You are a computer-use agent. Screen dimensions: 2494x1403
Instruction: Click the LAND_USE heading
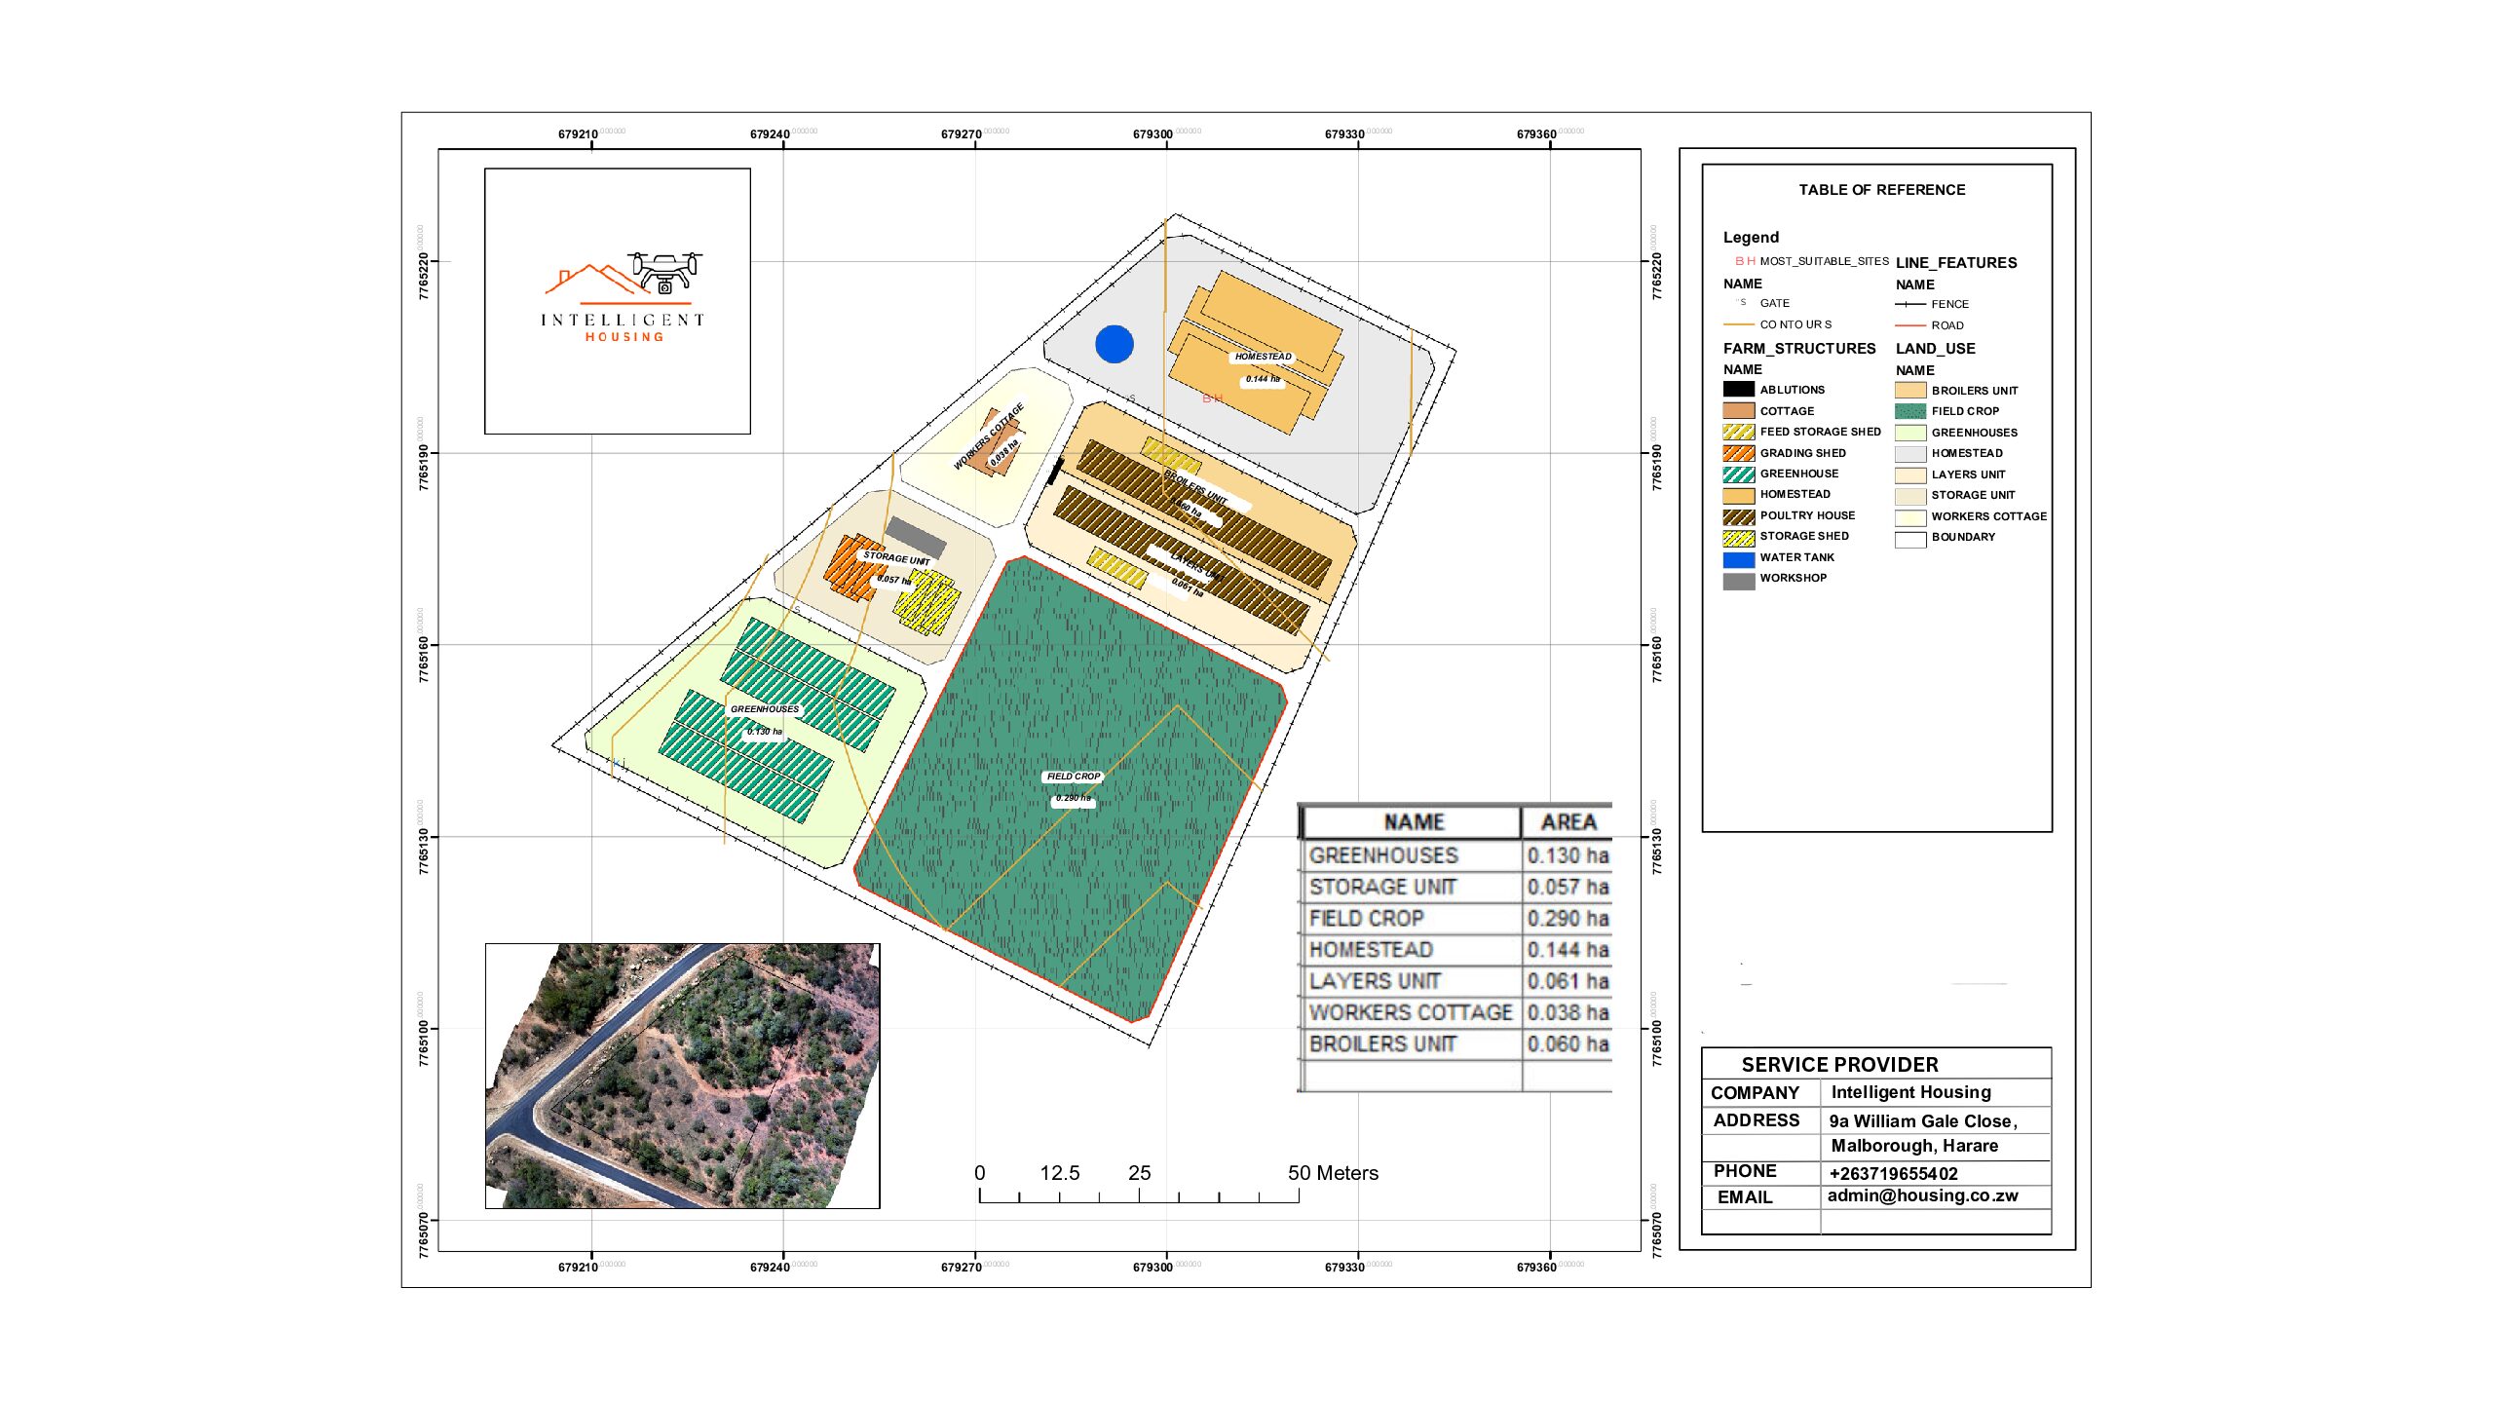(x=1935, y=349)
